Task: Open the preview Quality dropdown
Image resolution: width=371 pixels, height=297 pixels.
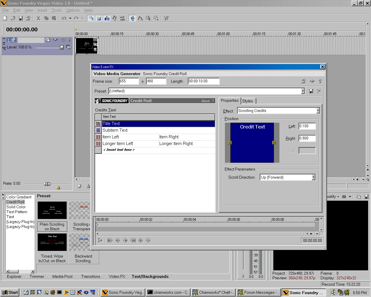Action: 333,197
